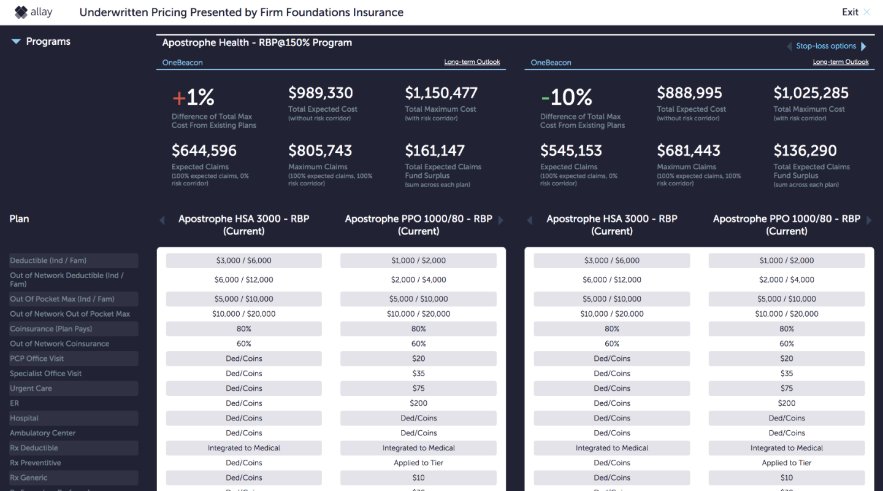Screen dimensions: 883x491
Task: Click $3,000 / $6,000 deductible in left panel
Action: point(244,261)
